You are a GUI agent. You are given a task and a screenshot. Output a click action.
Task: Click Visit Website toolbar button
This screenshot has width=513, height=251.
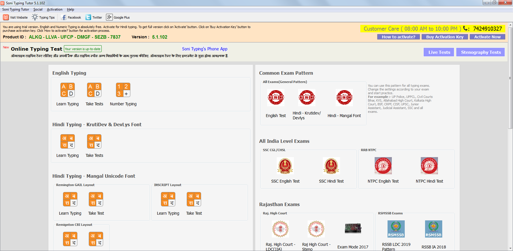(x=15, y=17)
